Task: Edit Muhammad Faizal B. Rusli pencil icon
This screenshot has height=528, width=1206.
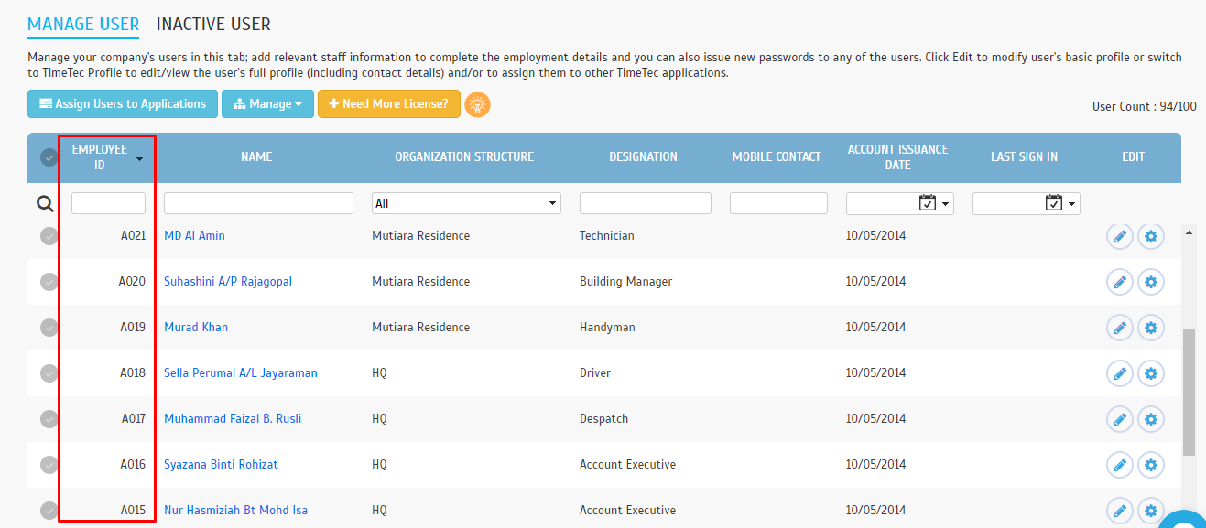Action: [1119, 419]
